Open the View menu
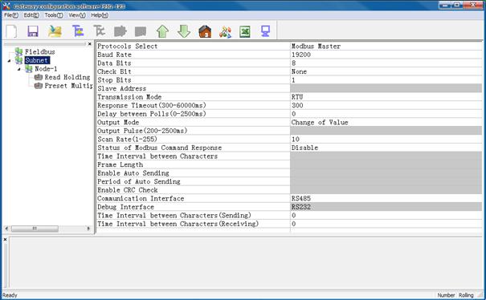The image size is (486, 300). [x=77, y=15]
